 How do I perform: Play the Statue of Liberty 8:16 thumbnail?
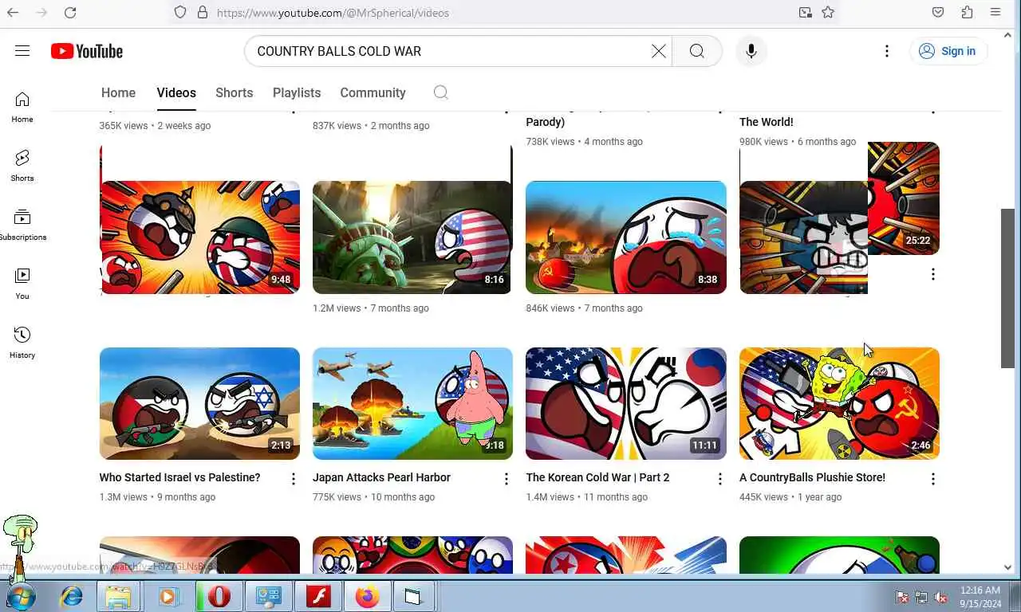[412, 237]
